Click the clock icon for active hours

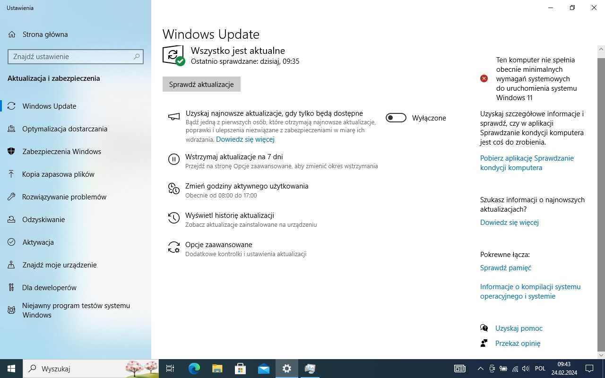(x=174, y=189)
